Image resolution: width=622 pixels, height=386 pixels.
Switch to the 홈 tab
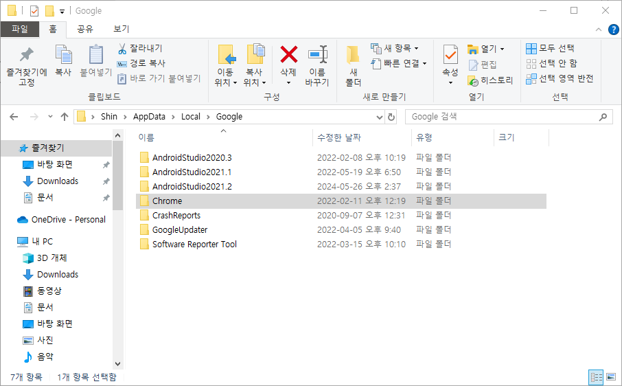pyautogui.click(x=53, y=29)
